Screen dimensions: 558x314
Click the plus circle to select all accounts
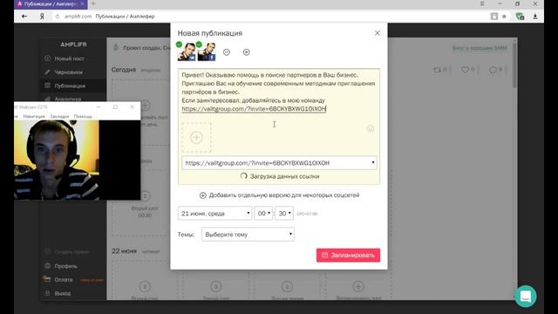(246, 52)
